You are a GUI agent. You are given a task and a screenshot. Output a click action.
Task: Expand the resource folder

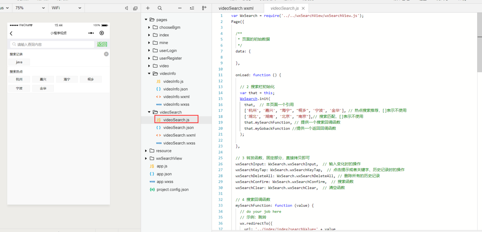click(x=146, y=151)
